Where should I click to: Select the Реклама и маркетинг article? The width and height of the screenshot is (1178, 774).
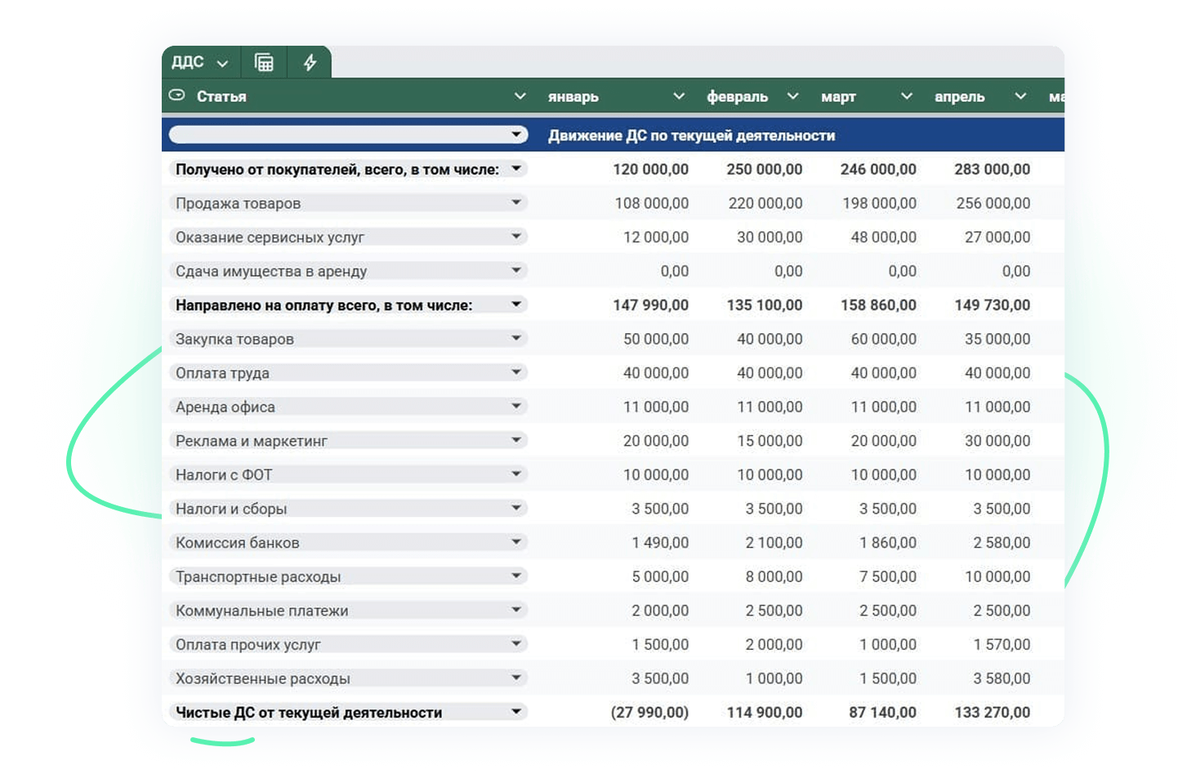pos(252,441)
